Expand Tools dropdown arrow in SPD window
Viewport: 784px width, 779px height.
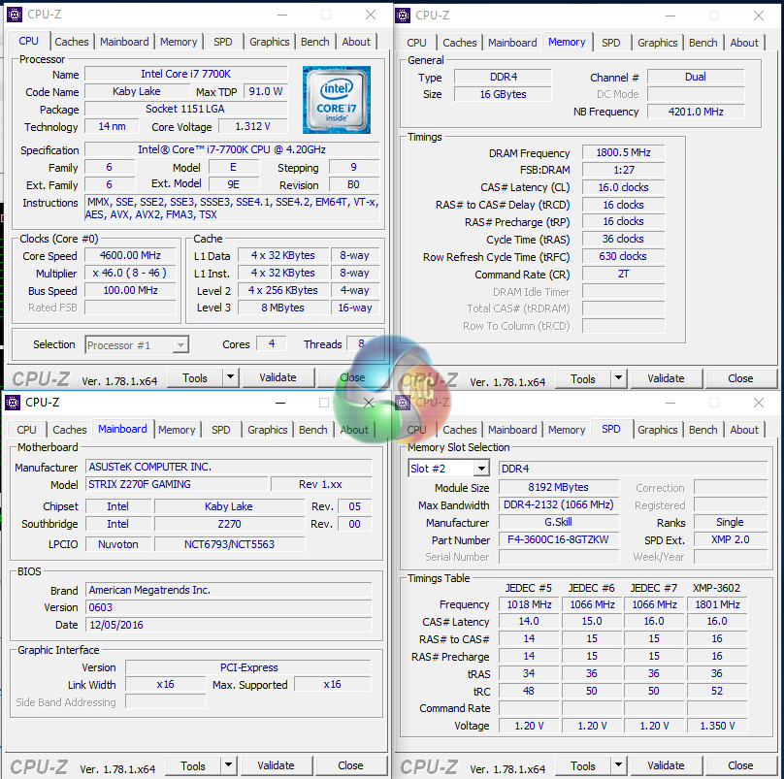pyautogui.click(x=619, y=765)
